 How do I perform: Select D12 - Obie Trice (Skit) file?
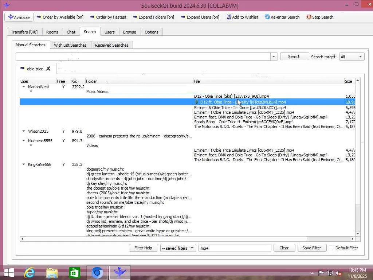231,96
